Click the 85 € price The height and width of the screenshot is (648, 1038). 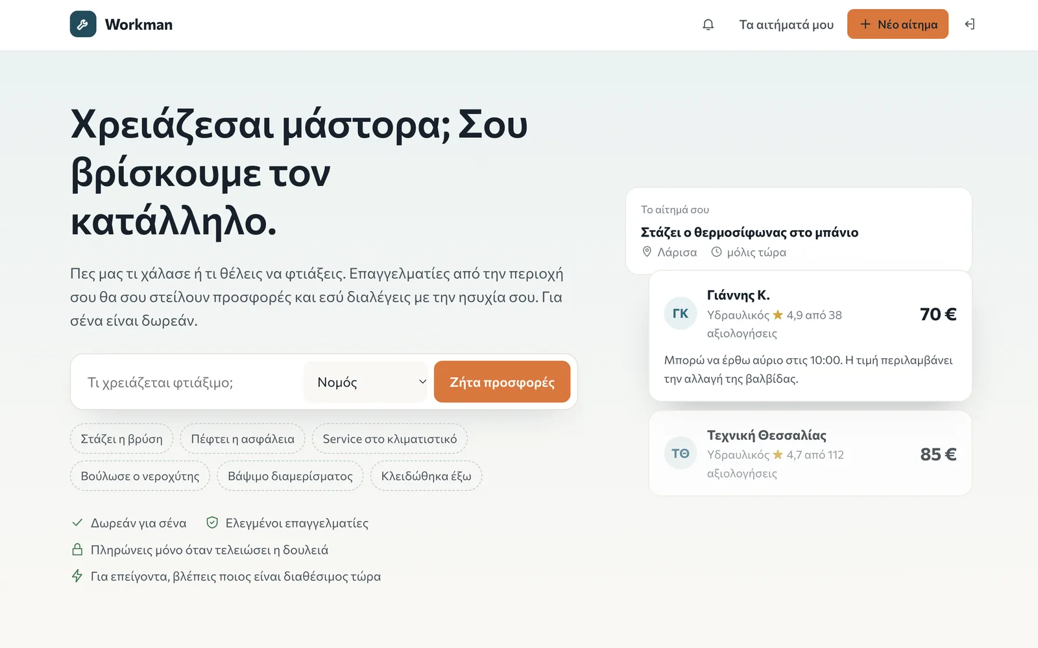pos(938,454)
